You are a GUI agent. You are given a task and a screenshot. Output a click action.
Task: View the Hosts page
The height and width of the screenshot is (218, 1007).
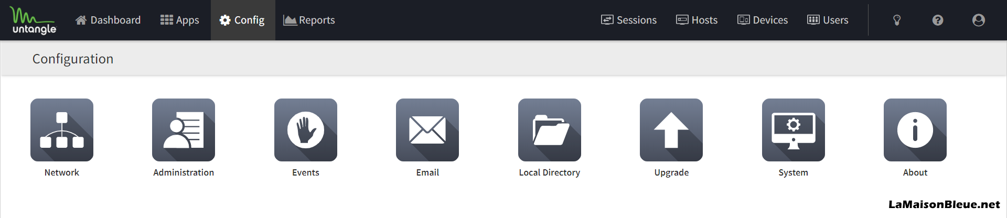pyautogui.click(x=697, y=20)
